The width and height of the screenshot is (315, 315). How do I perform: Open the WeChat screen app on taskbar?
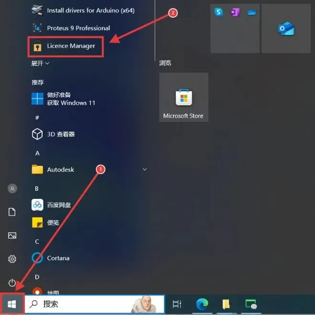(x=251, y=304)
